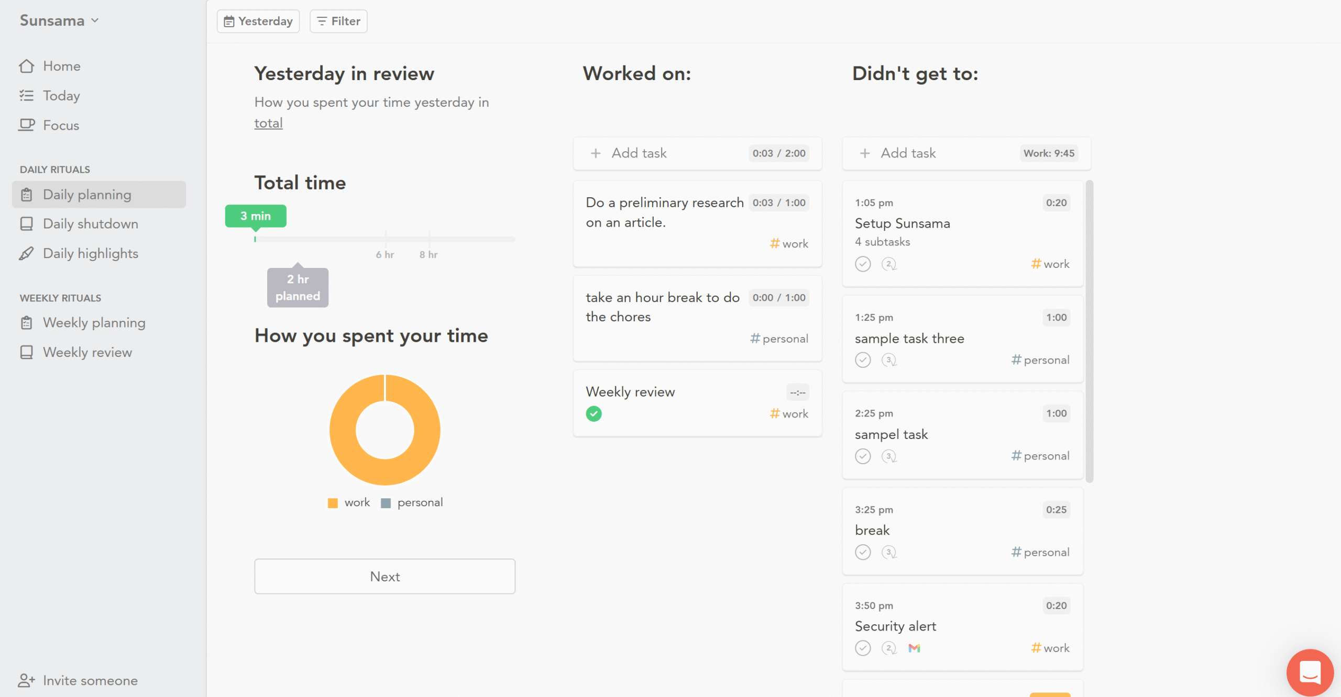Screen dimensions: 1341x697
Task: Open the 0:03 / 2:00 time total
Action: (779, 153)
